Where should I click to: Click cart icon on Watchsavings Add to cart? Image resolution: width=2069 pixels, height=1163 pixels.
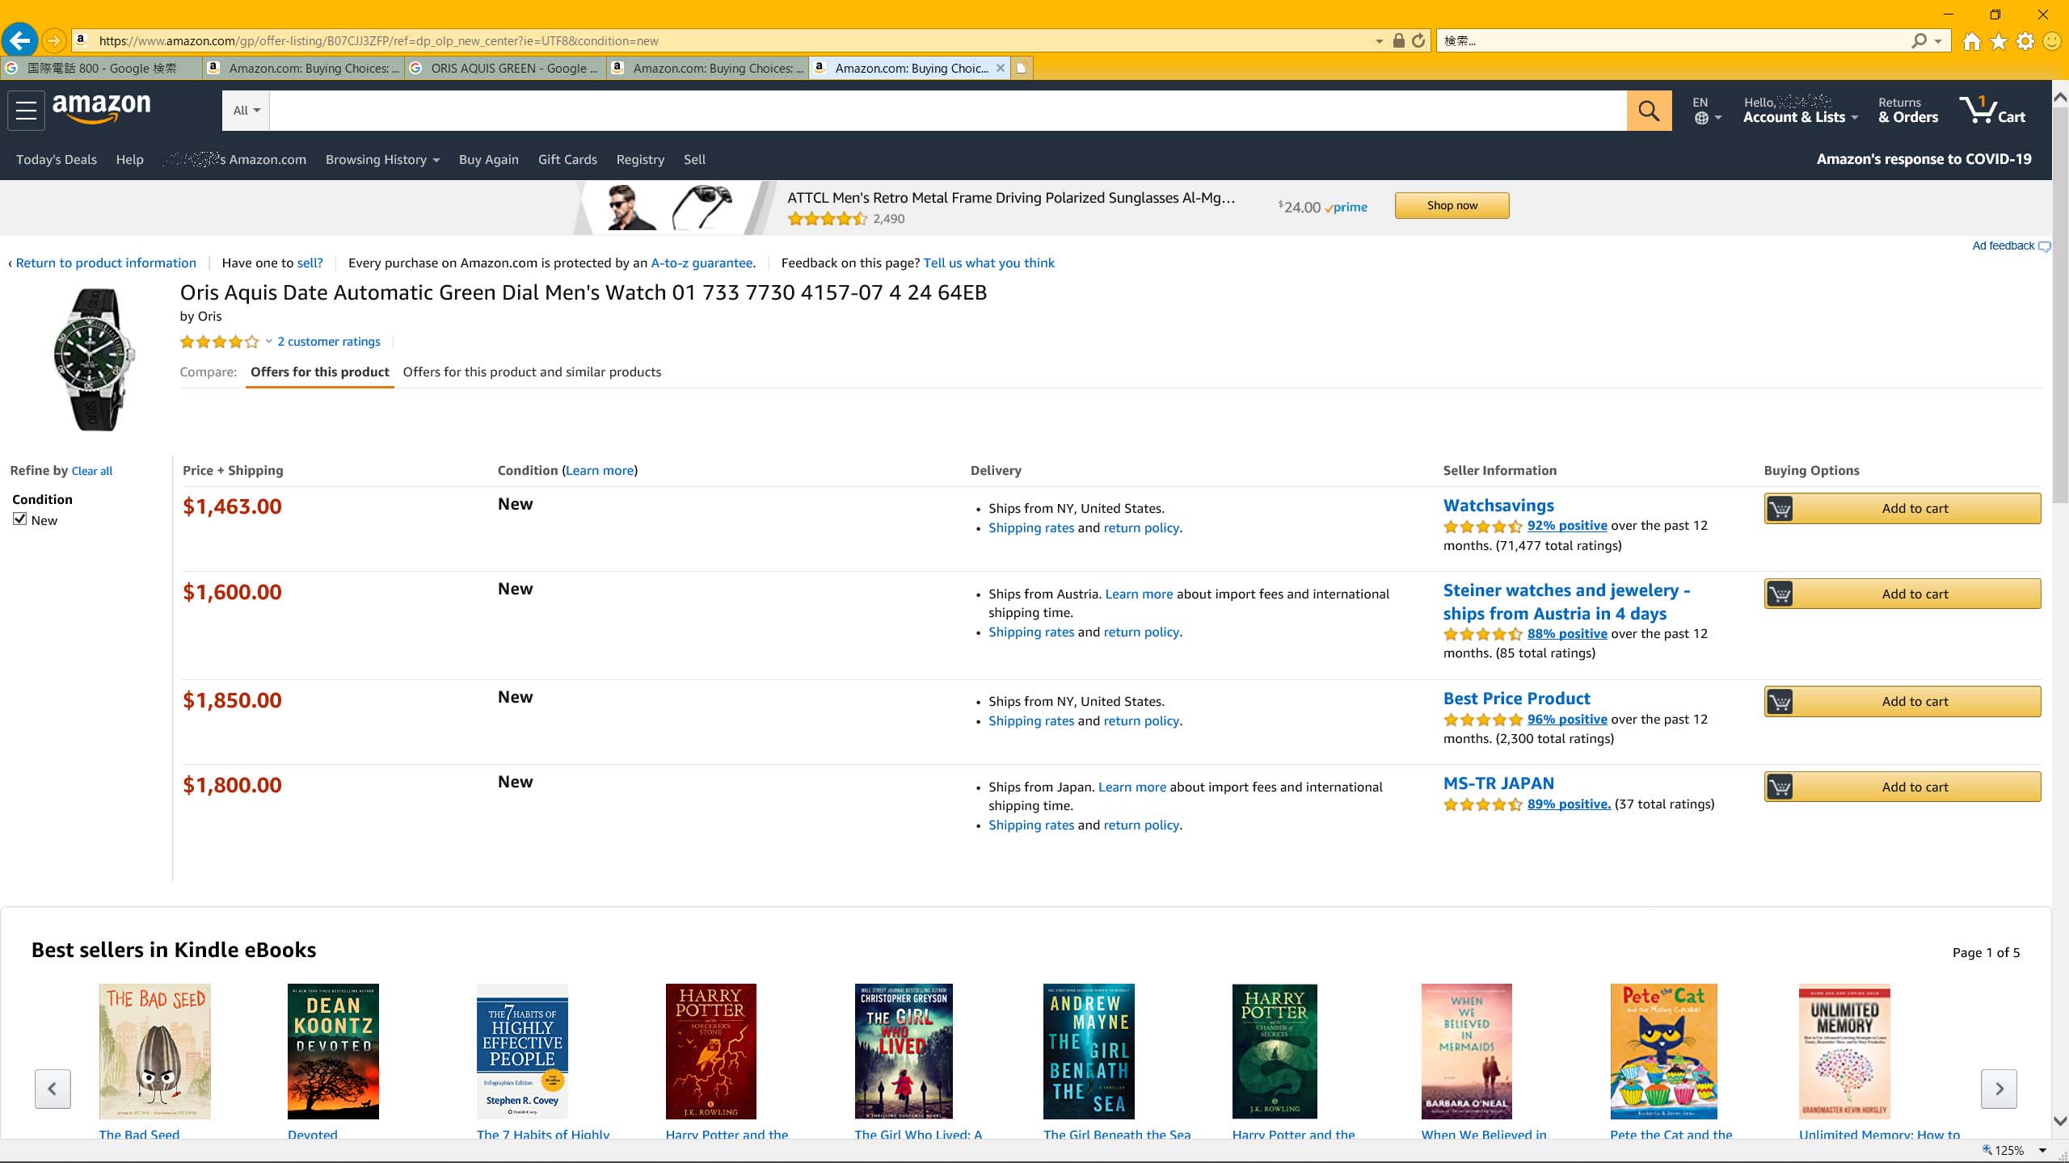(1780, 509)
